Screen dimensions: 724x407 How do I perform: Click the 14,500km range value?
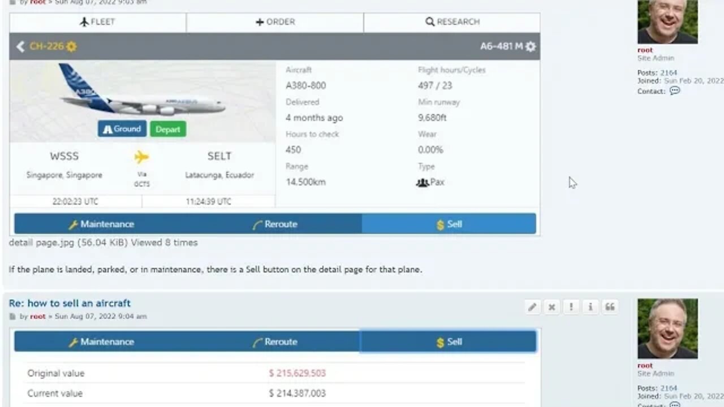(305, 182)
